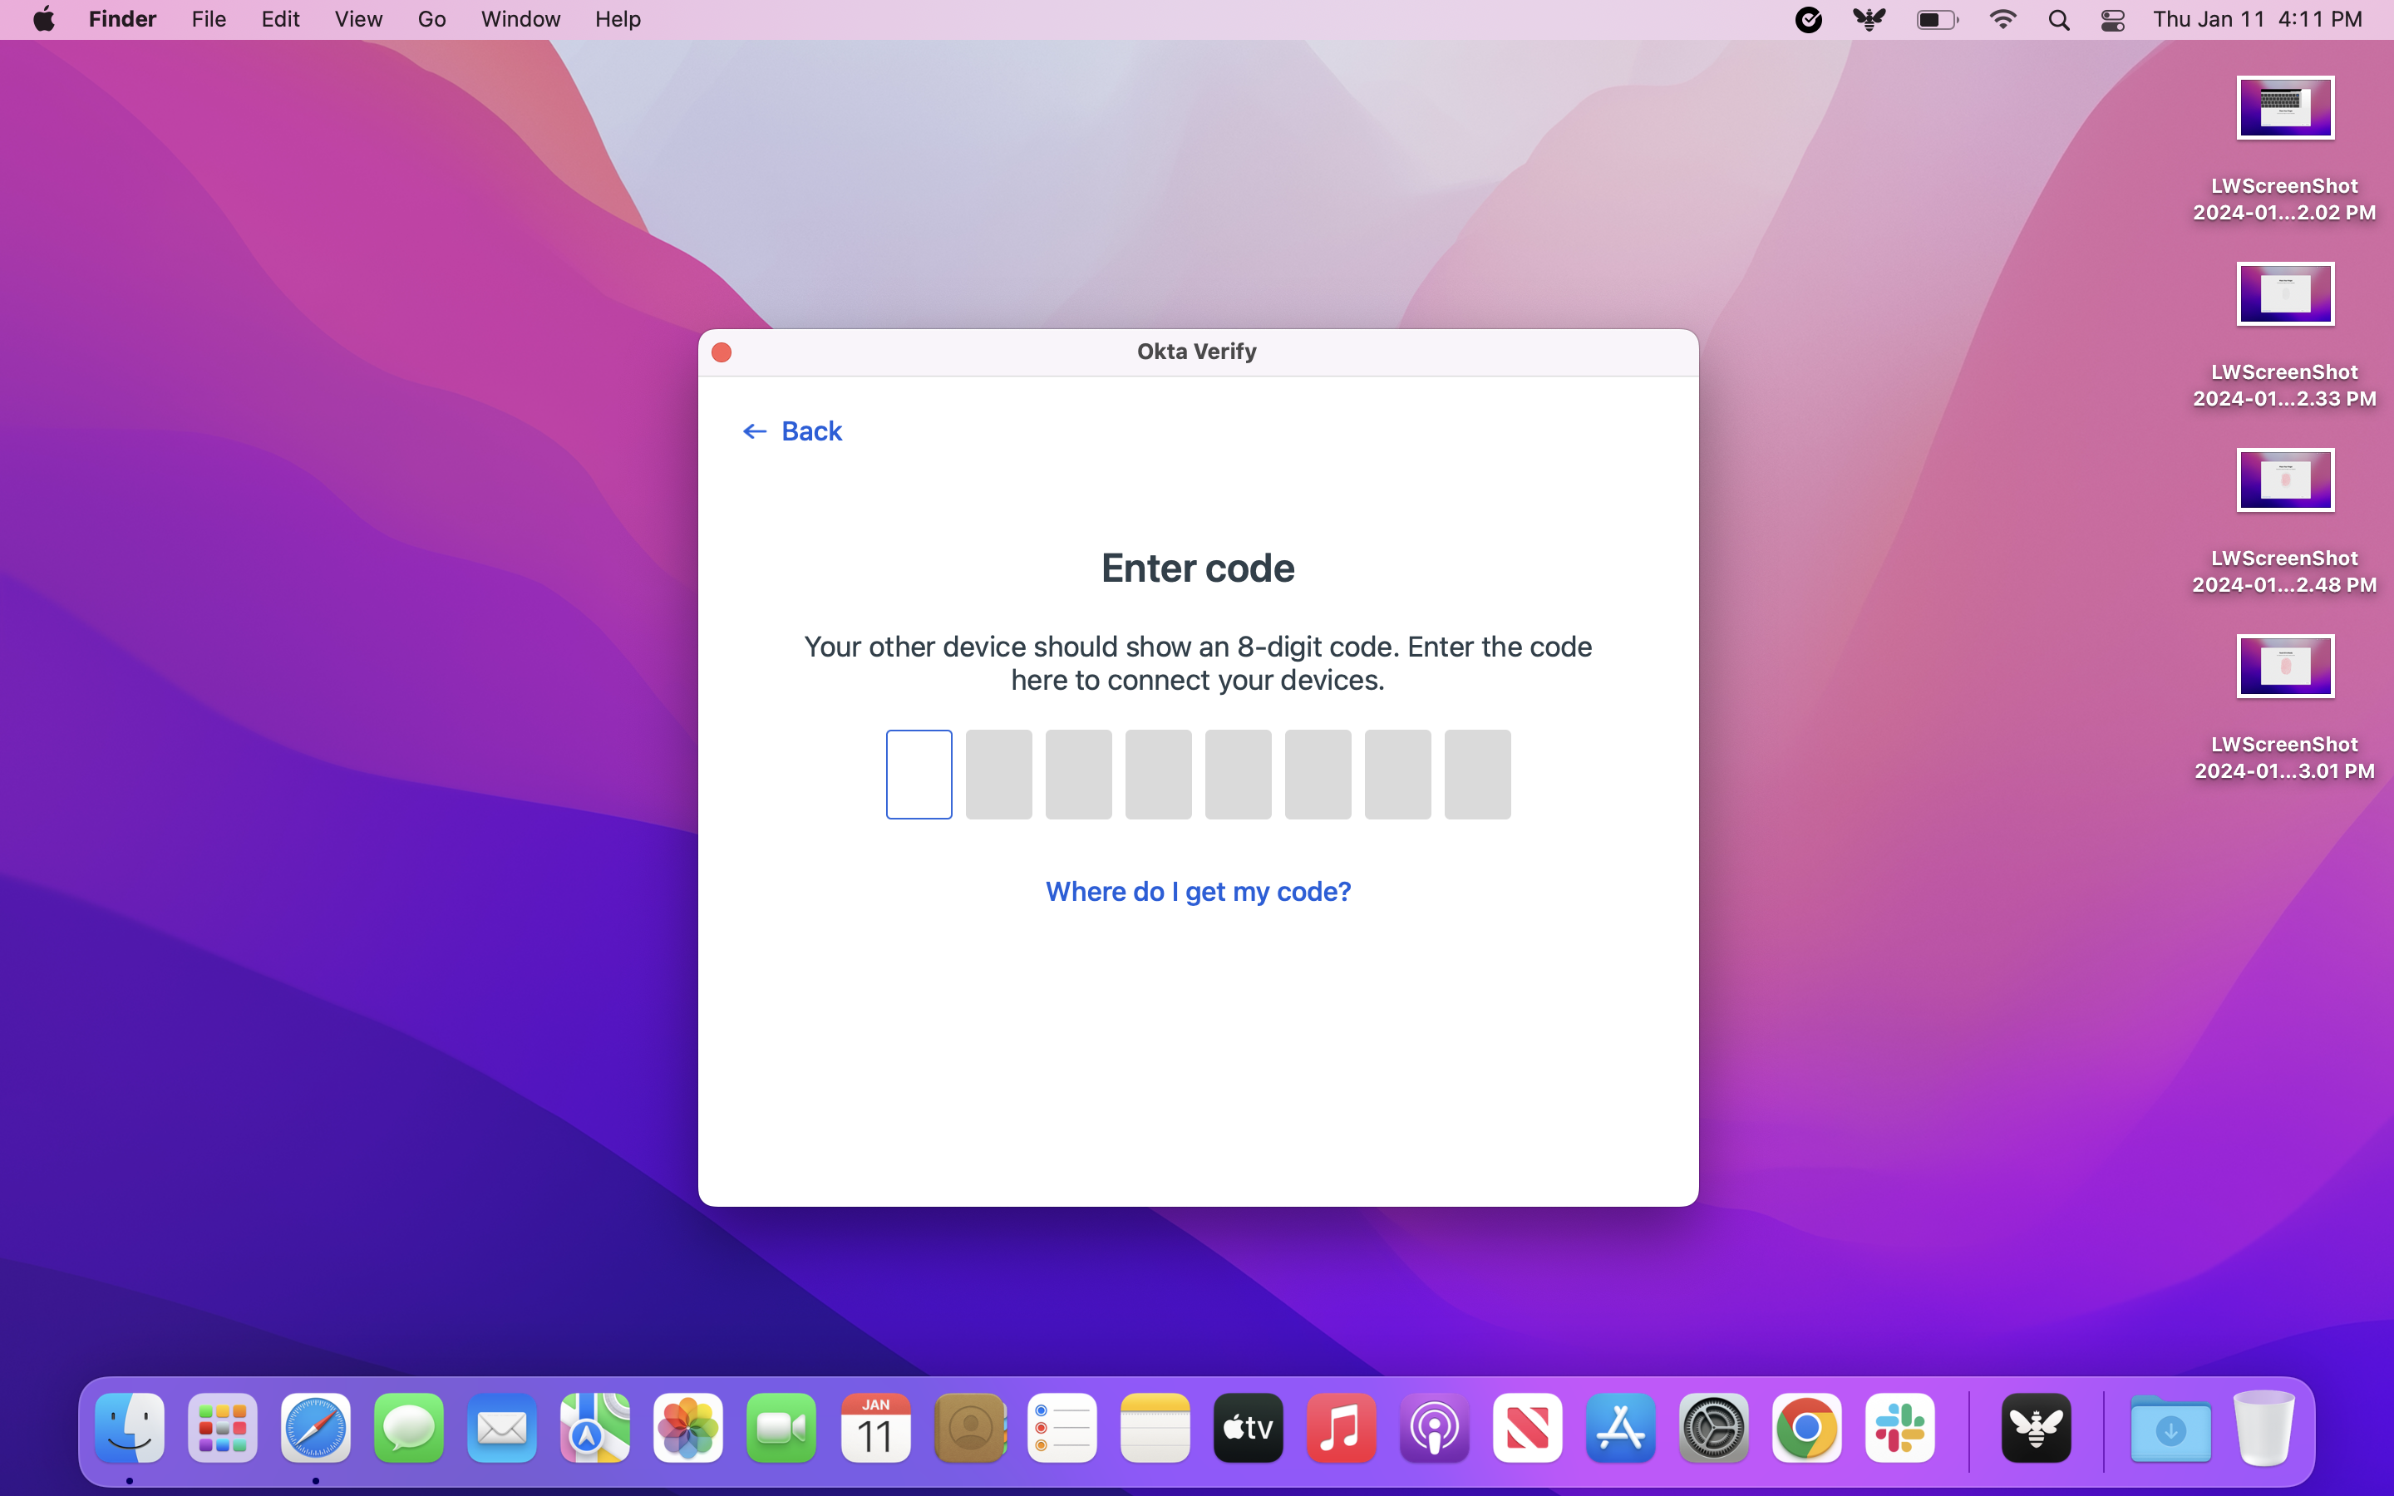The image size is (2394, 1496).
Task: Open the Edit menu
Action: tap(280, 19)
